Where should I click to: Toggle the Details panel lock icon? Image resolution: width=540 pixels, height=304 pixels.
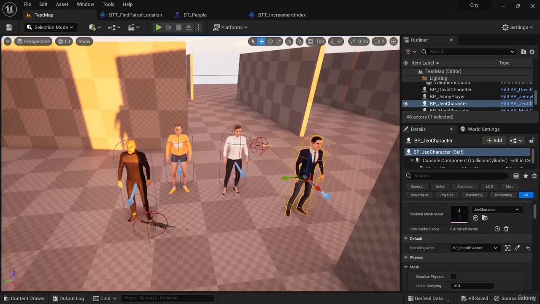[x=532, y=141]
